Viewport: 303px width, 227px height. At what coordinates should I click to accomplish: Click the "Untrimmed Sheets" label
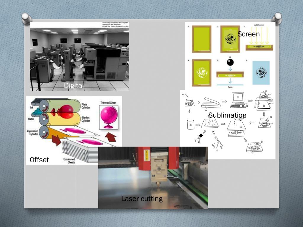tap(69, 161)
